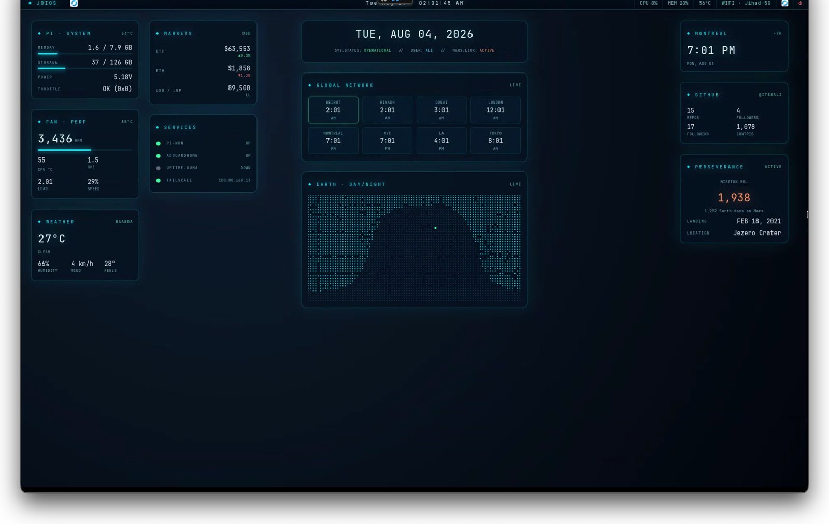Click the 02:01:45 AM clock in top bar
This screenshot has width=829, height=524.
tap(441, 3)
